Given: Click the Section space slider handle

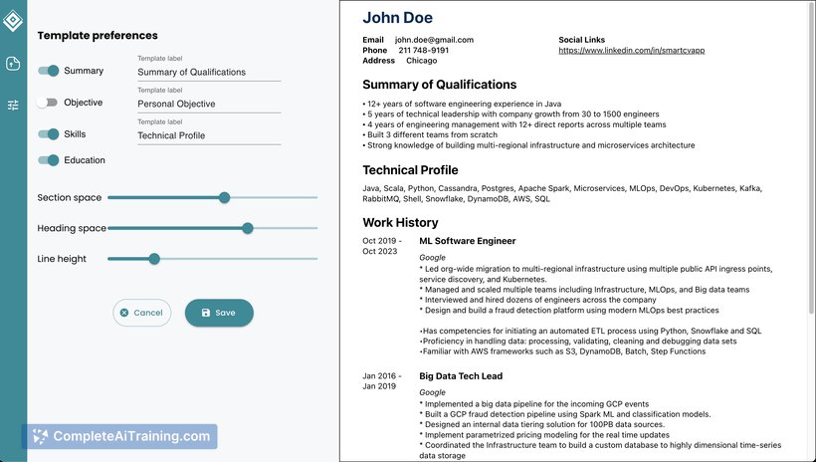Looking at the screenshot, I should pyautogui.click(x=224, y=198).
